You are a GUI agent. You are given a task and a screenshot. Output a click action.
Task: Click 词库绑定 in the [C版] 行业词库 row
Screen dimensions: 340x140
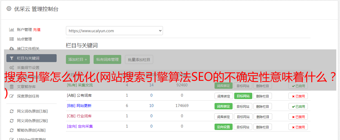point(224,116)
